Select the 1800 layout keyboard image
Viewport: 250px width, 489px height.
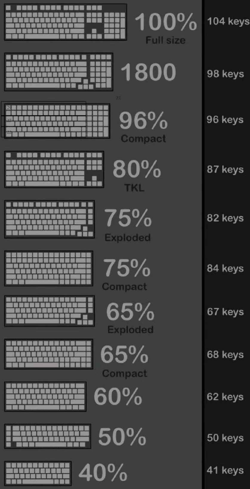click(x=58, y=72)
